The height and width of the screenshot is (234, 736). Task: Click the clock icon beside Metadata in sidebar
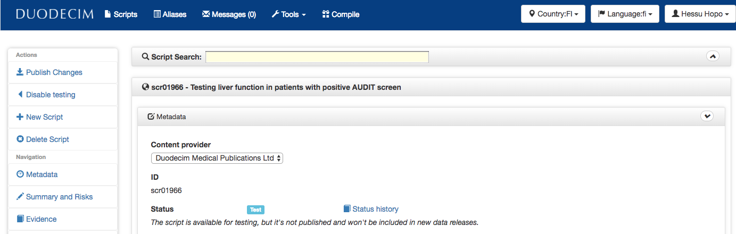[x=20, y=174]
